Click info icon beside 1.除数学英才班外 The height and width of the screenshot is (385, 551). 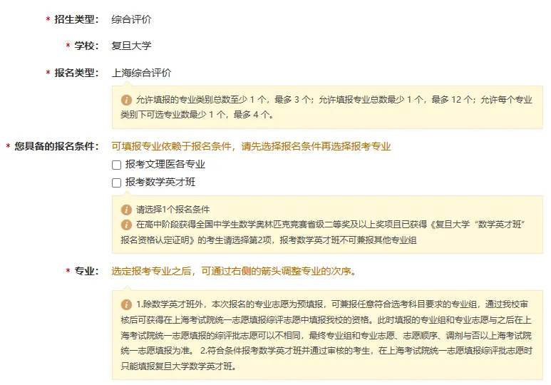coord(126,304)
